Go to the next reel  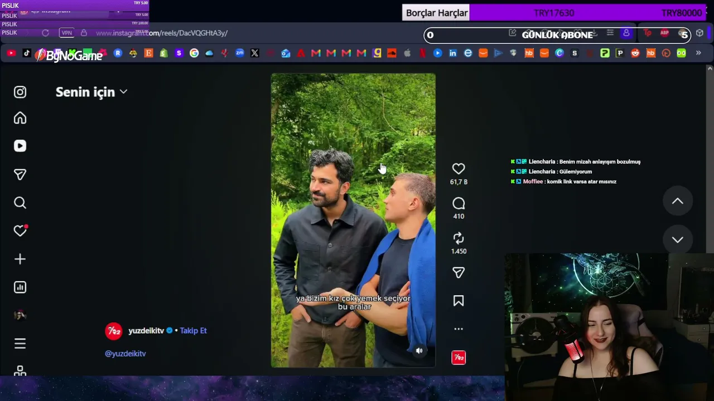coord(677,239)
